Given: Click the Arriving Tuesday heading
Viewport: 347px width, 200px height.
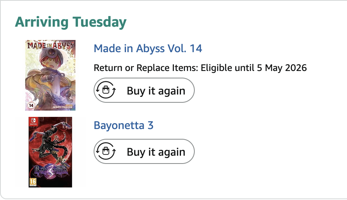Looking at the screenshot, I should coord(71,22).
